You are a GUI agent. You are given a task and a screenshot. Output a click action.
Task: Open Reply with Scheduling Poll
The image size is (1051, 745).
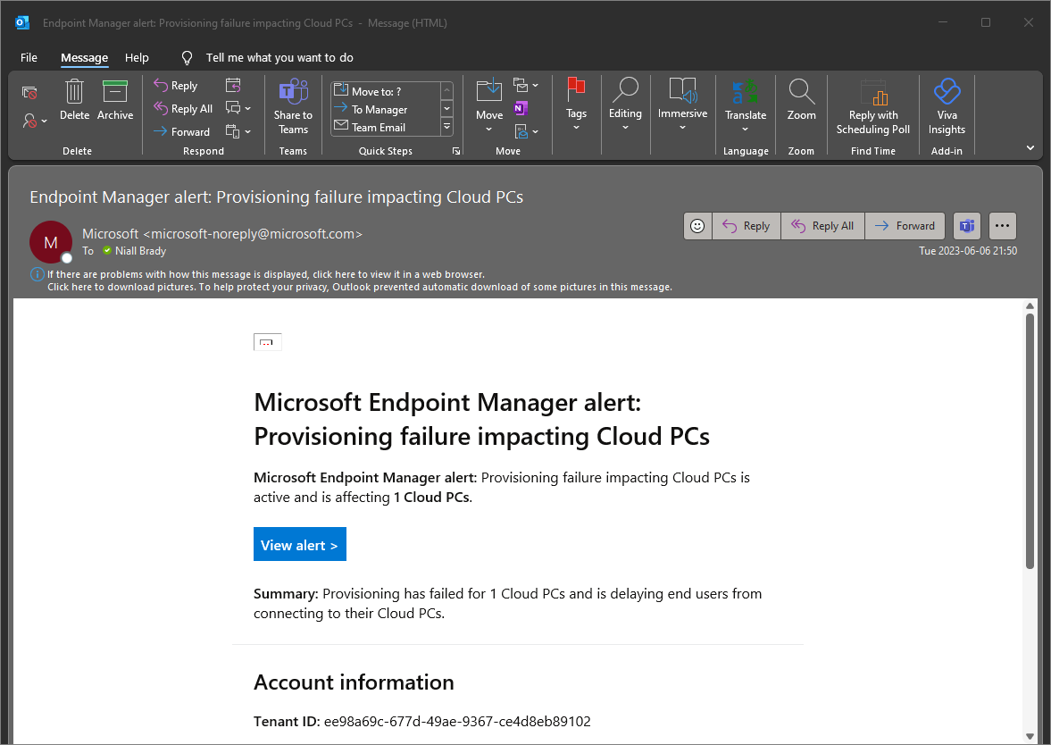(x=872, y=107)
